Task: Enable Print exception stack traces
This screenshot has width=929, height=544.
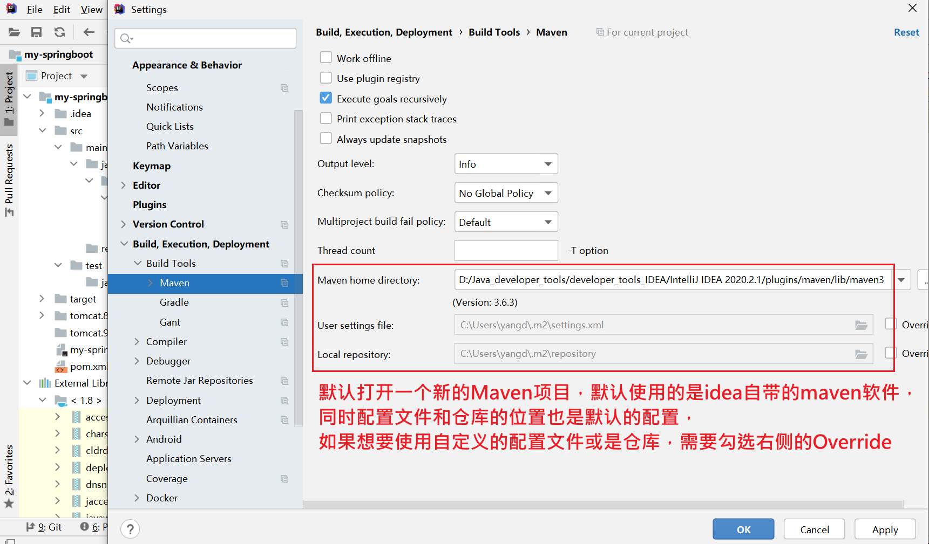Action: coord(326,118)
